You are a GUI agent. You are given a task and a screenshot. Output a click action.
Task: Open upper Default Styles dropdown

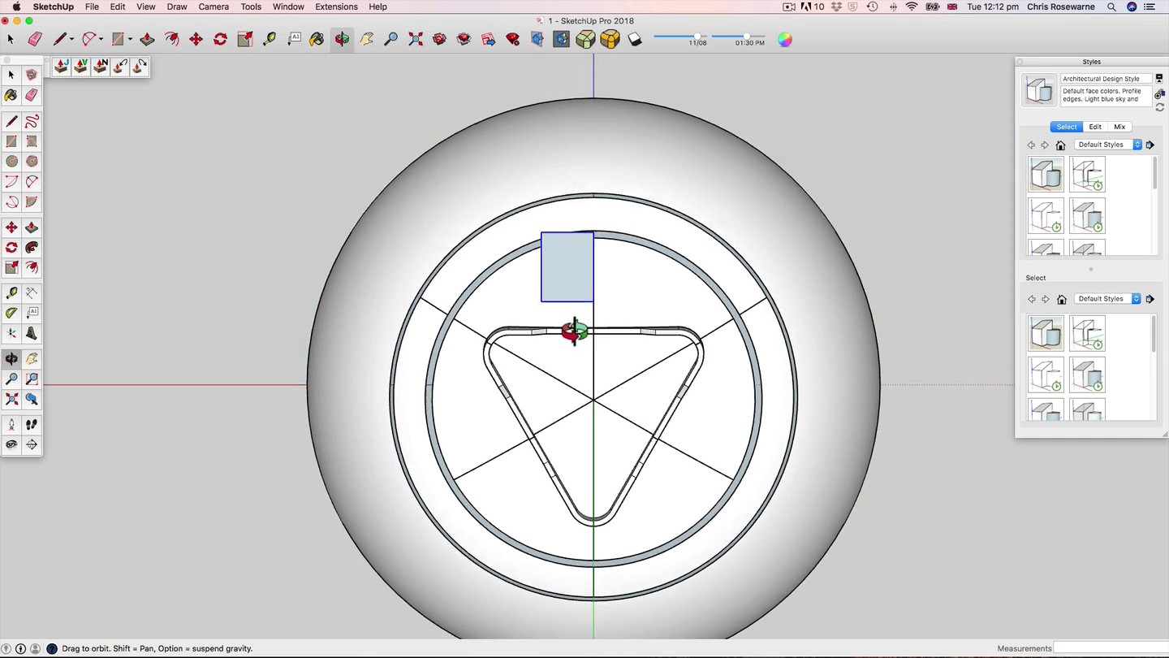[1107, 145]
